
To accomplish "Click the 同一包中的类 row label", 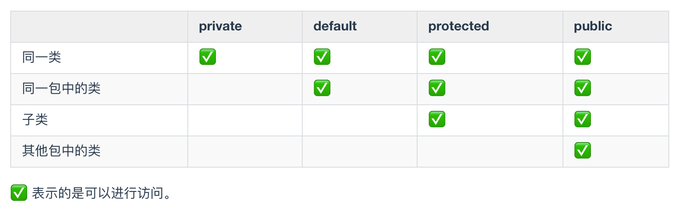I will 61,88.
